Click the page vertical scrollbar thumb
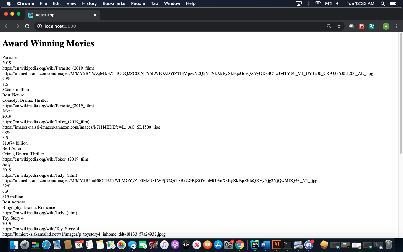 (401, 93)
